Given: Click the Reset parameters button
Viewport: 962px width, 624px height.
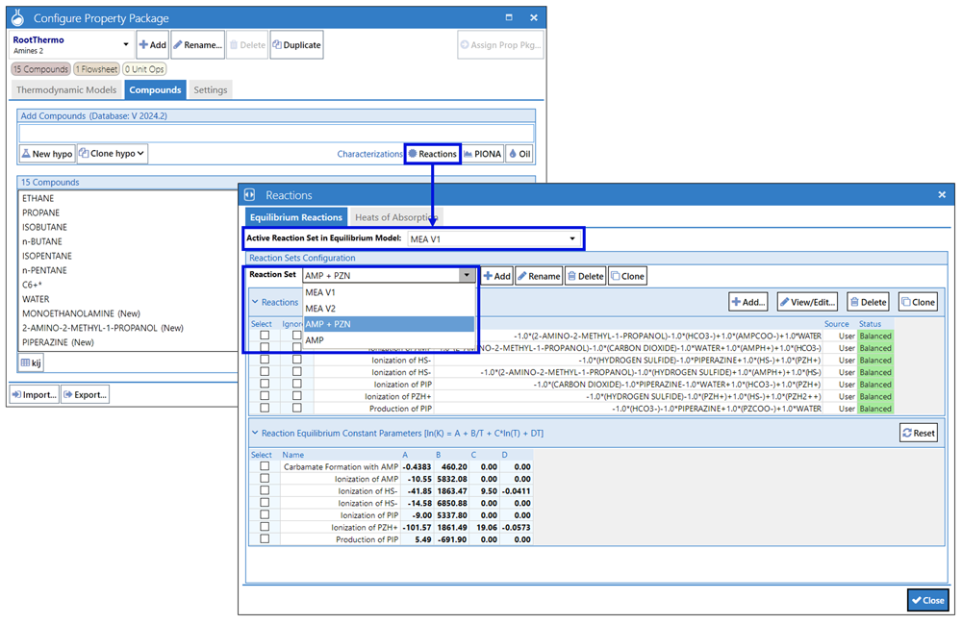Looking at the screenshot, I should click(918, 433).
